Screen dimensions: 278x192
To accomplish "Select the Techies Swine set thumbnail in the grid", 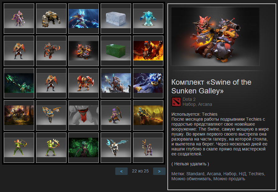I will [x=84, y=51].
